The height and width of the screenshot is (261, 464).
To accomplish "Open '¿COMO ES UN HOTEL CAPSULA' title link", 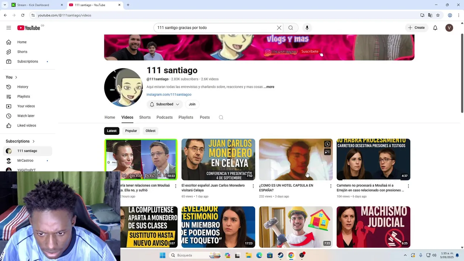I will pos(286,188).
